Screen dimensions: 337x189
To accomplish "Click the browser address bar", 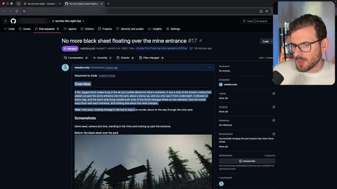I will coord(142,11).
